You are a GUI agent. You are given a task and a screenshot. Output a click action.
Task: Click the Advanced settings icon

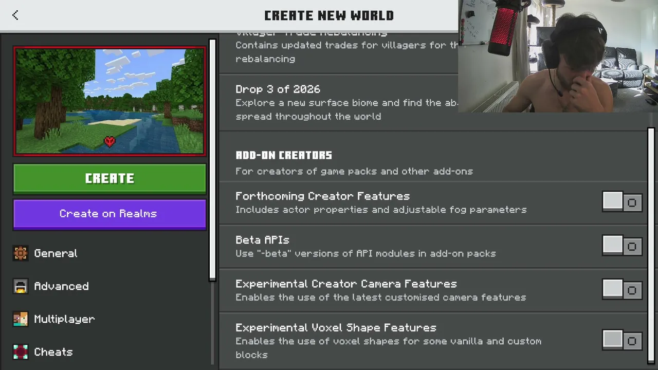tap(21, 286)
